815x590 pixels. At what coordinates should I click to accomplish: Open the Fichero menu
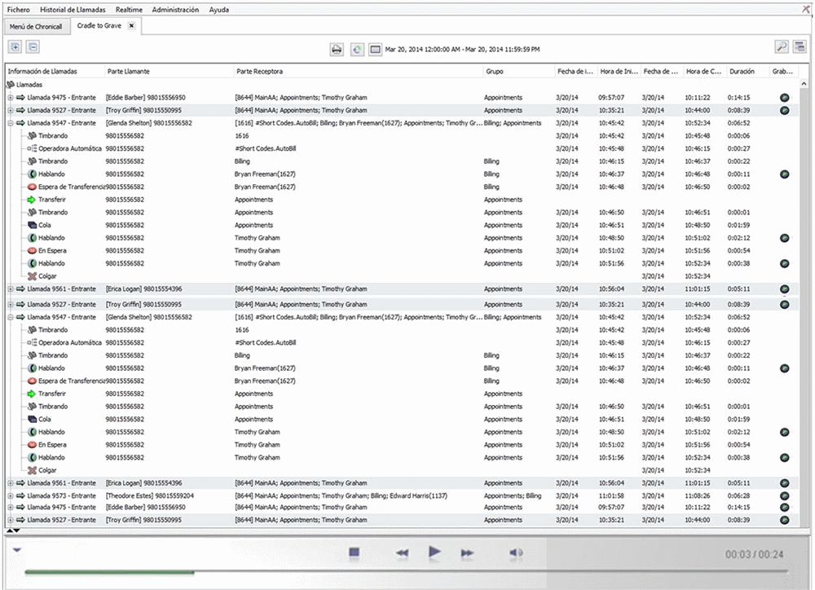pyautogui.click(x=18, y=9)
